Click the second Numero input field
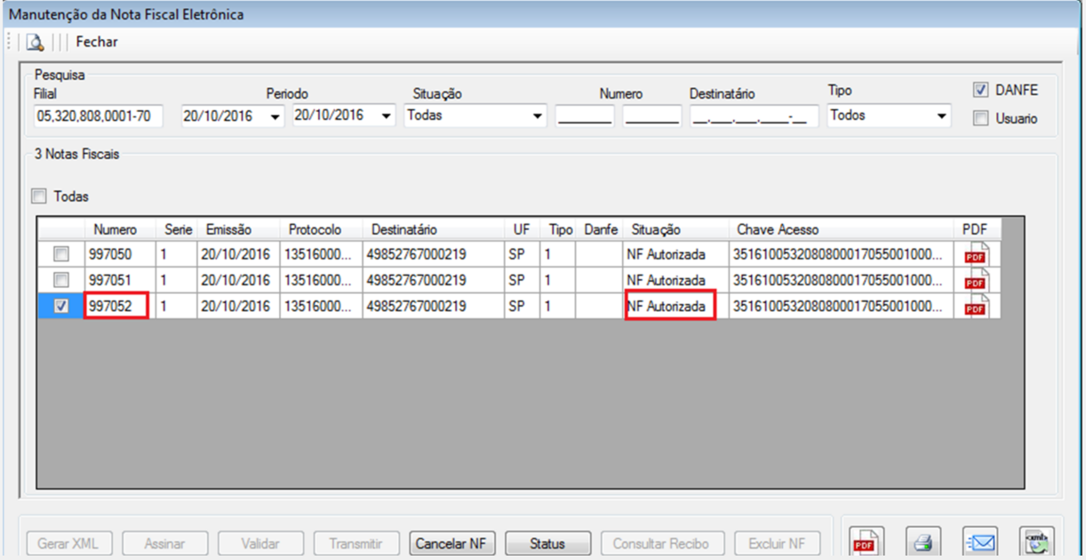 651,116
